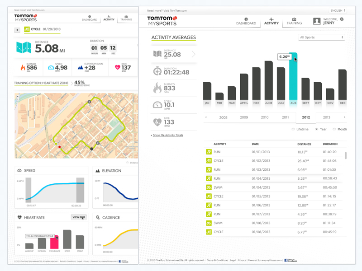Screen dimensions: 362x271
Task: Click the speedometer icon beside 10.1
Action: point(157,105)
